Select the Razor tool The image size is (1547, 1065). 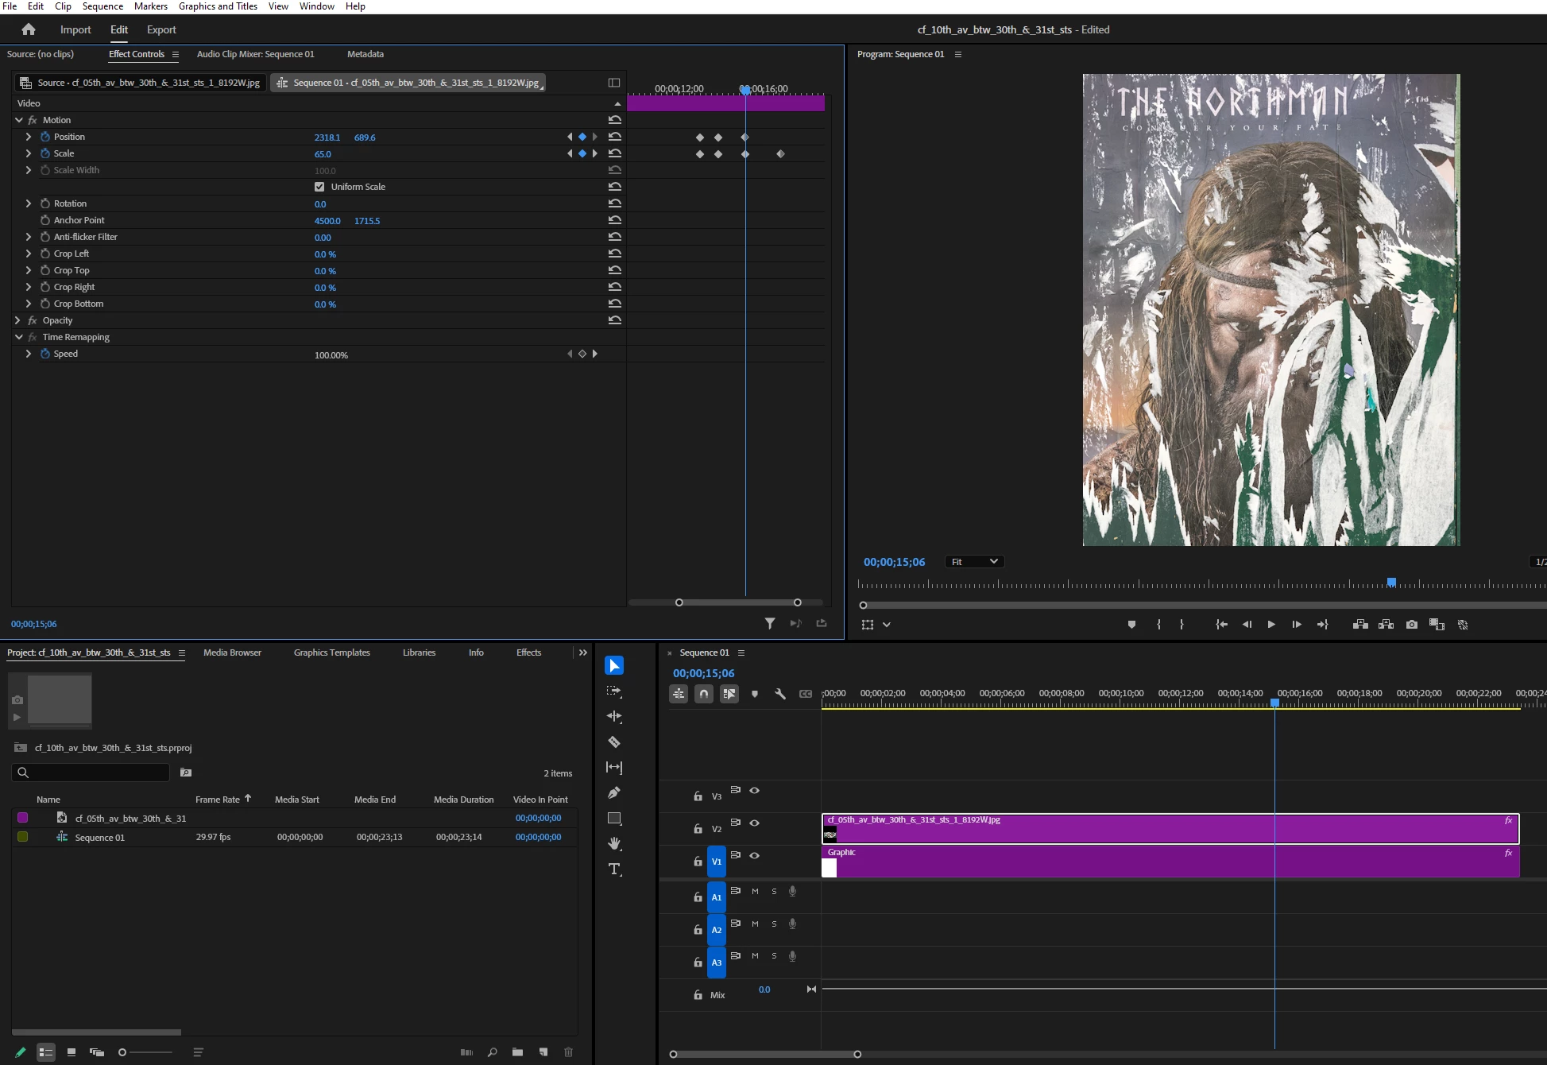pyautogui.click(x=614, y=742)
